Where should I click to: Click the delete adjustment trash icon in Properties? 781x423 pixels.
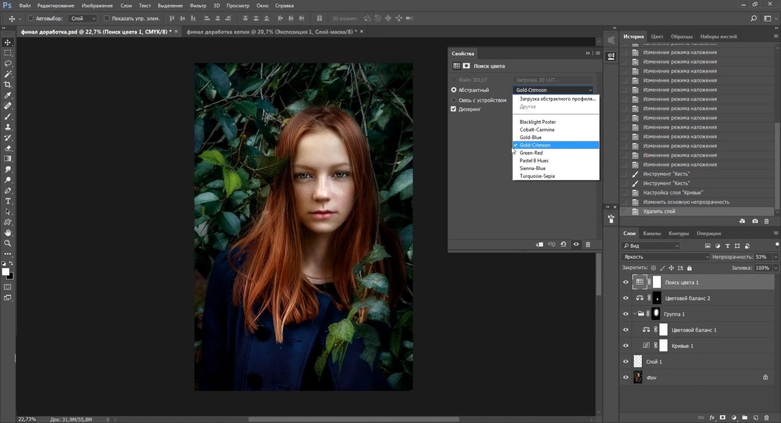coord(588,244)
